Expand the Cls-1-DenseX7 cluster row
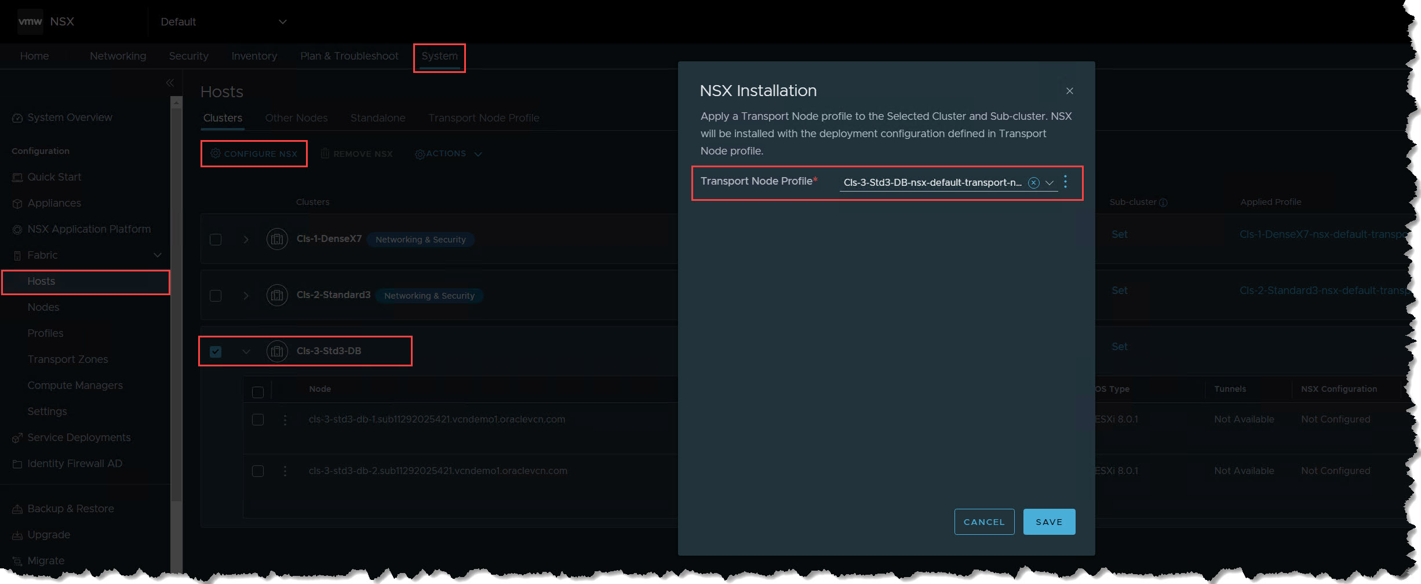The width and height of the screenshot is (1421, 584). 246,240
